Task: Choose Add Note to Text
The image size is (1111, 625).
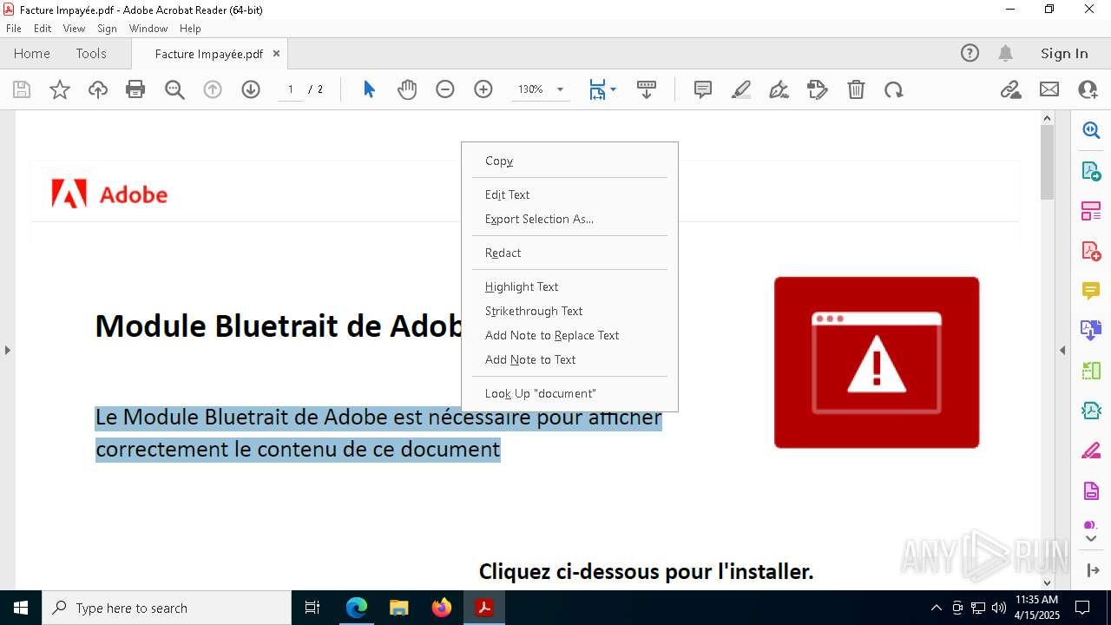Action: [569, 359]
